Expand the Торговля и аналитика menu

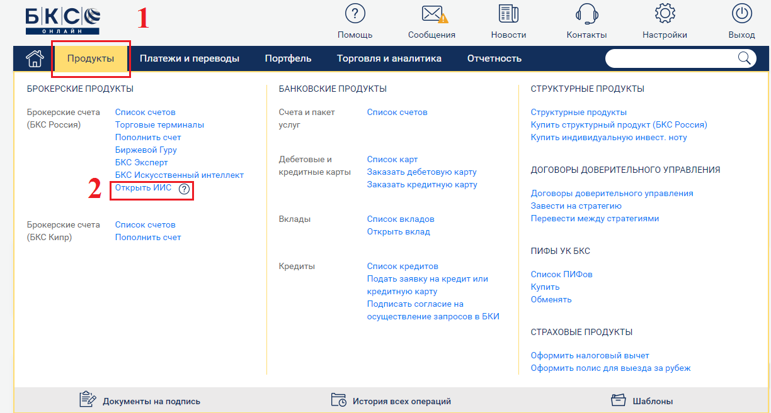pyautogui.click(x=389, y=58)
